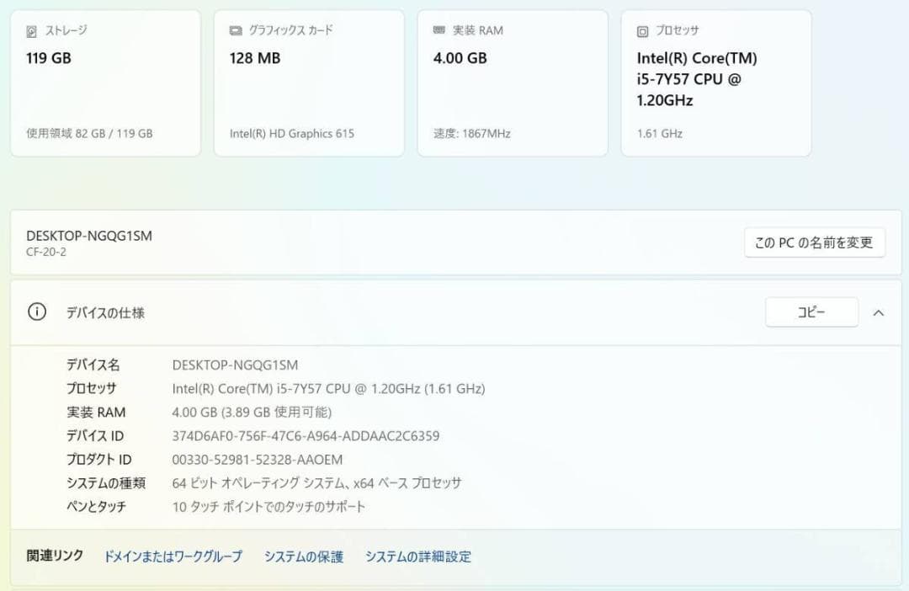
Task: Click この PC の名前を変更 button
Action: tap(815, 242)
